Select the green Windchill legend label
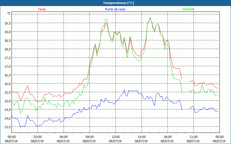The height and width of the screenshot is (144, 231). pyautogui.click(x=188, y=9)
